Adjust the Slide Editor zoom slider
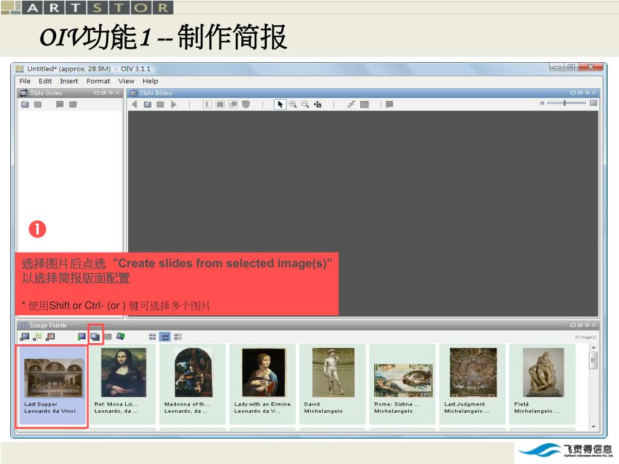Image resolution: width=619 pixels, height=464 pixels. [565, 103]
